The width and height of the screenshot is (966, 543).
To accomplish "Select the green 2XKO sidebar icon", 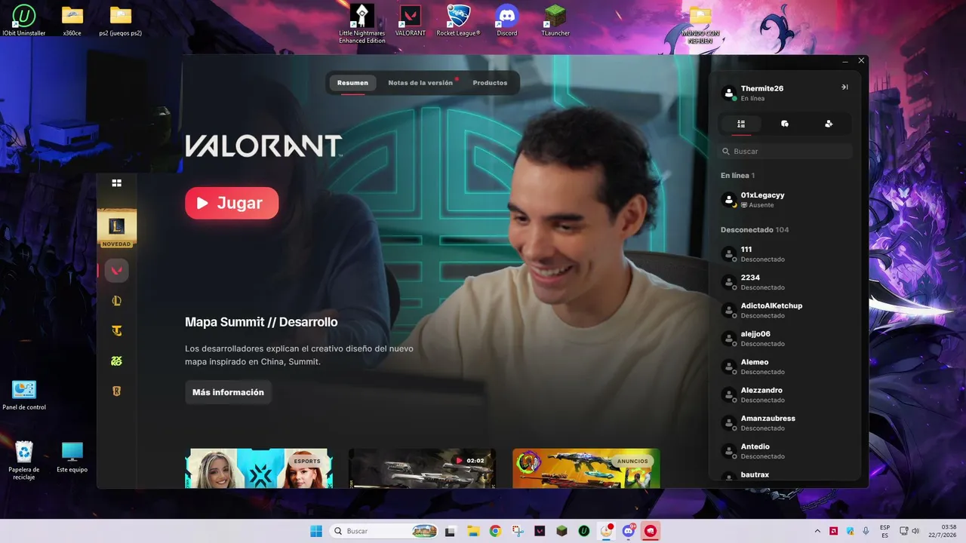I will point(116,361).
